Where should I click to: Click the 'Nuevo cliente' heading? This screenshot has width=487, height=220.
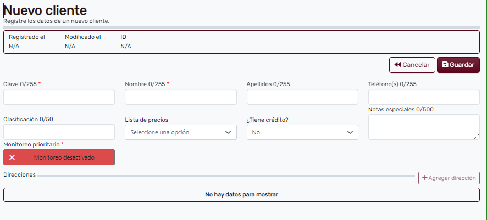45,10
